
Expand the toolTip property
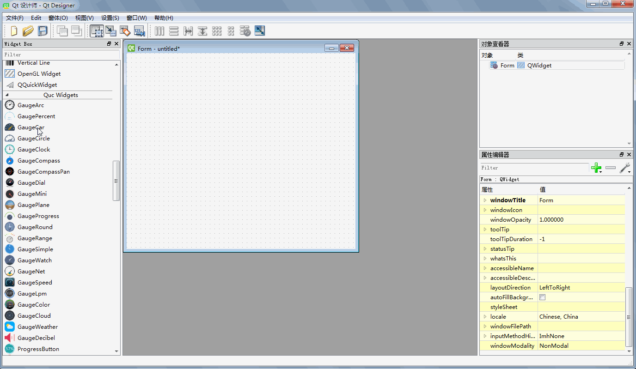pos(485,230)
